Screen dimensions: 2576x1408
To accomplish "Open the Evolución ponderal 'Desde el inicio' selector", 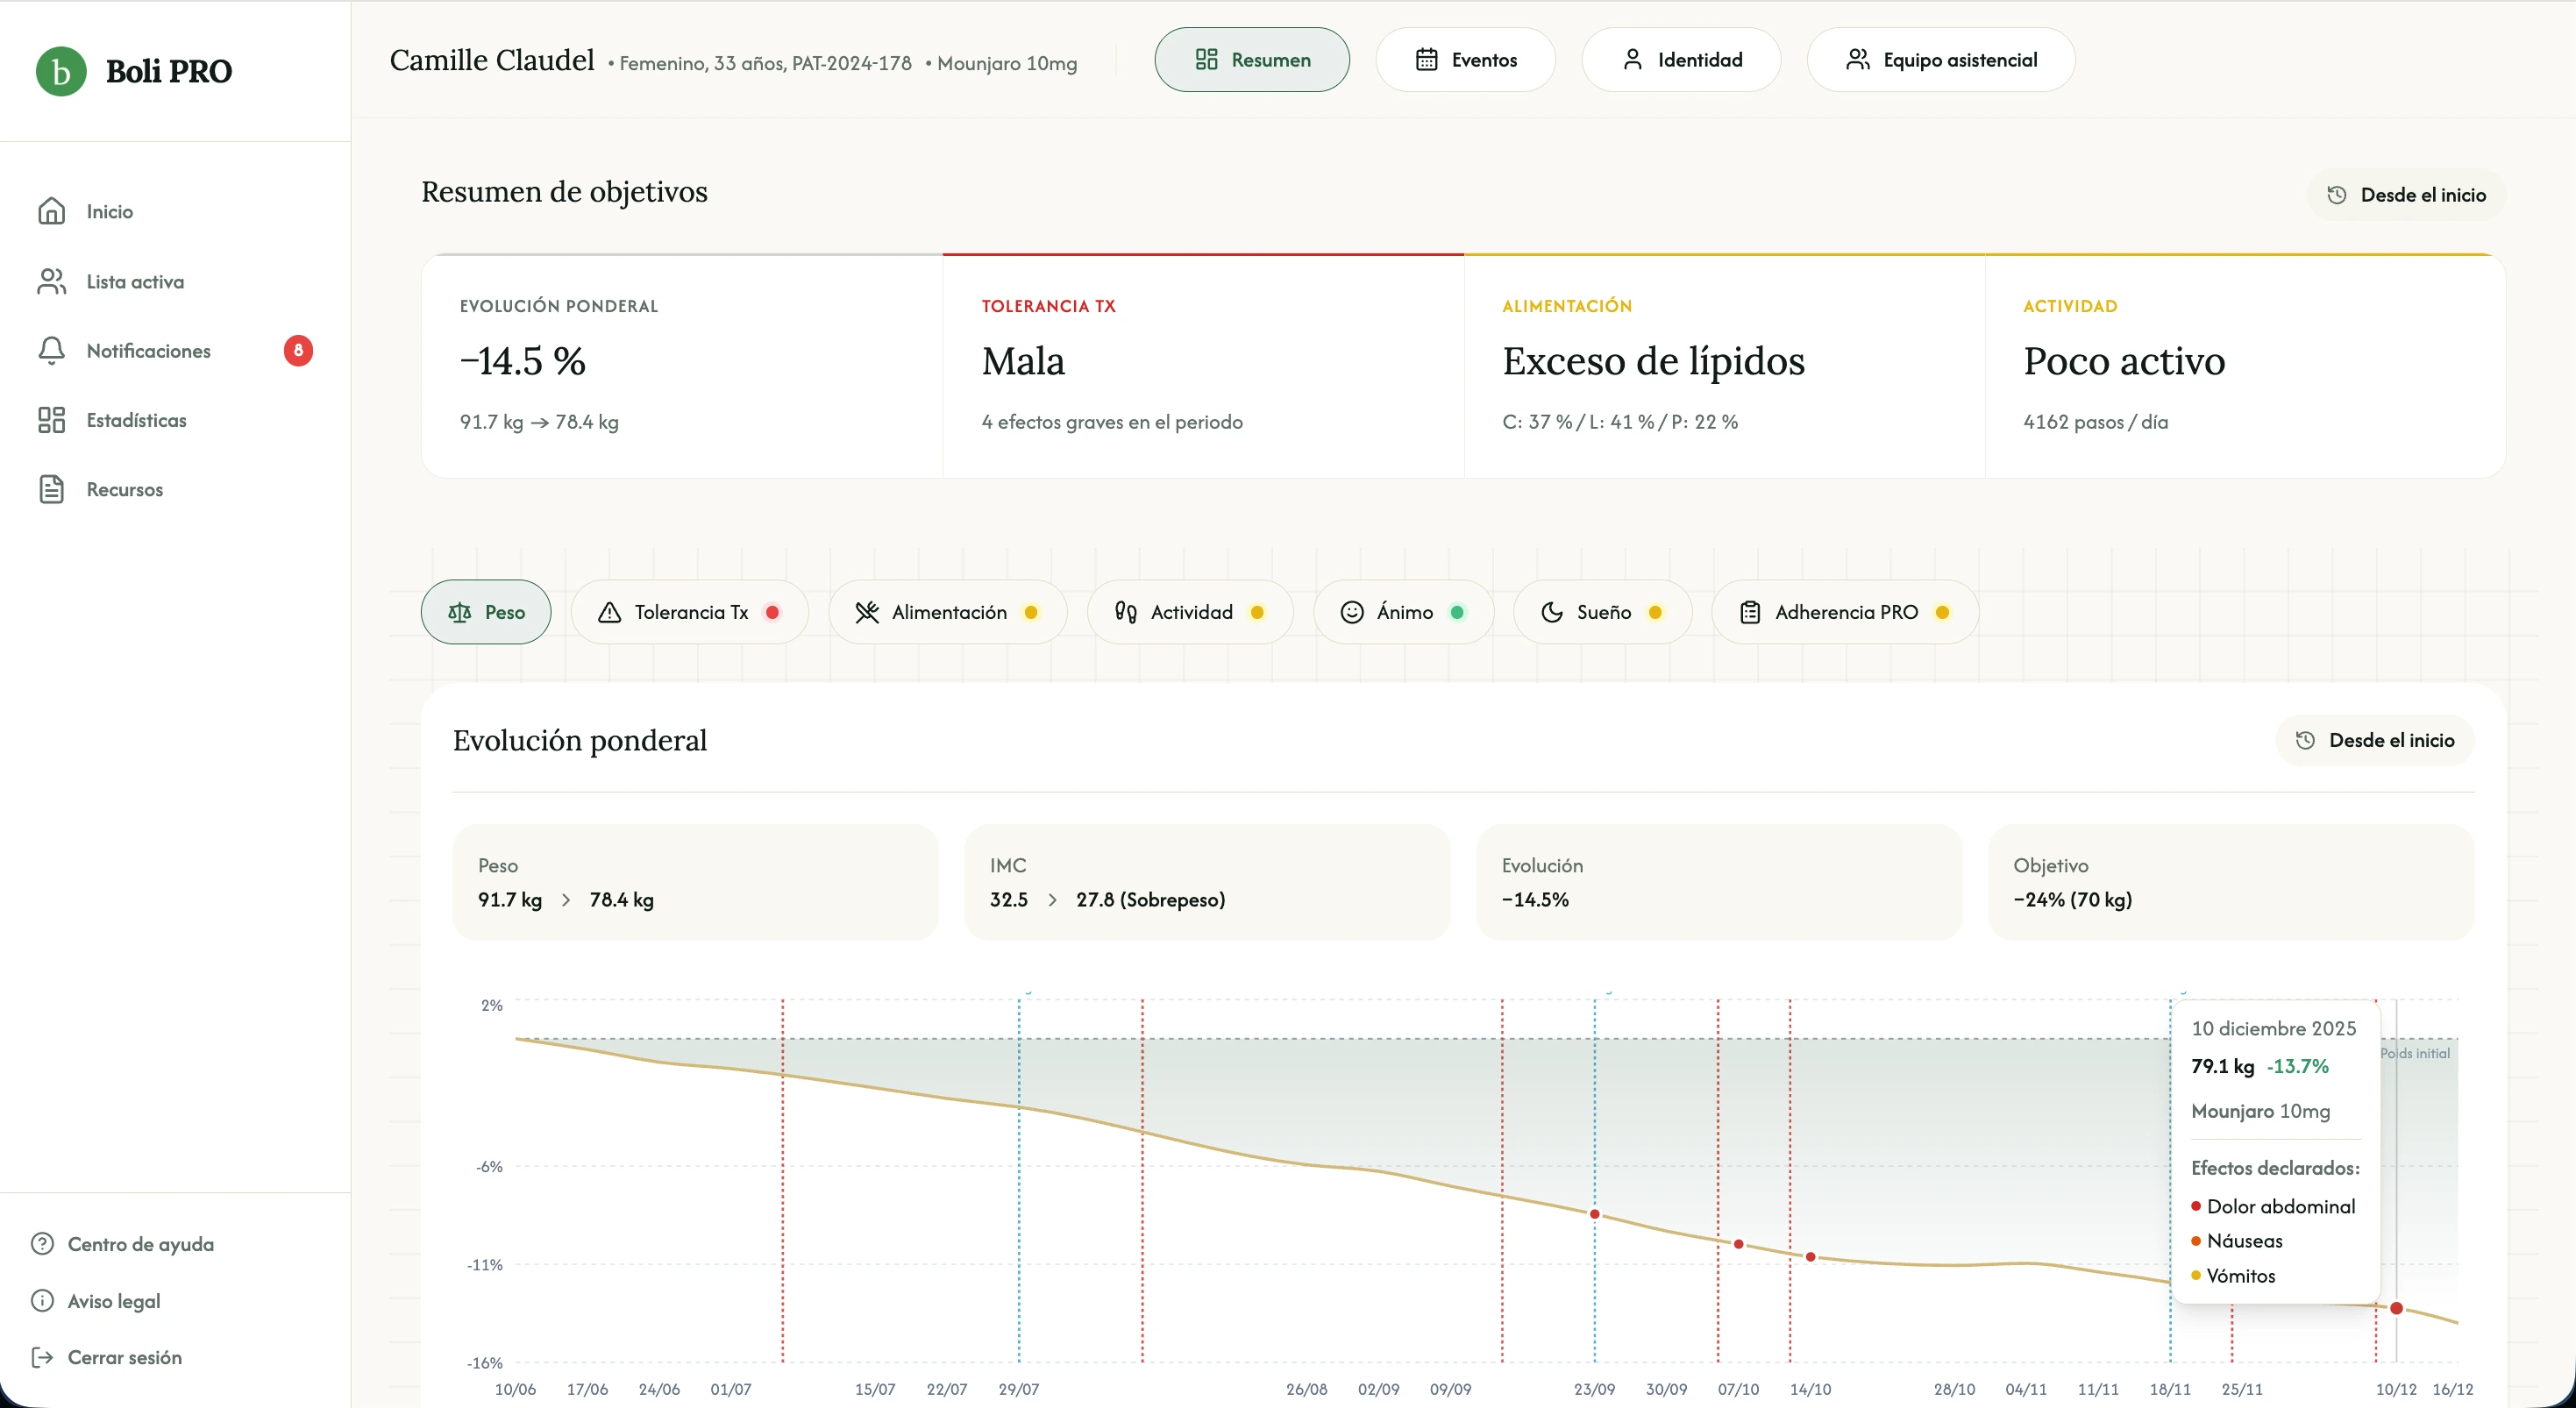I will [x=2374, y=740].
